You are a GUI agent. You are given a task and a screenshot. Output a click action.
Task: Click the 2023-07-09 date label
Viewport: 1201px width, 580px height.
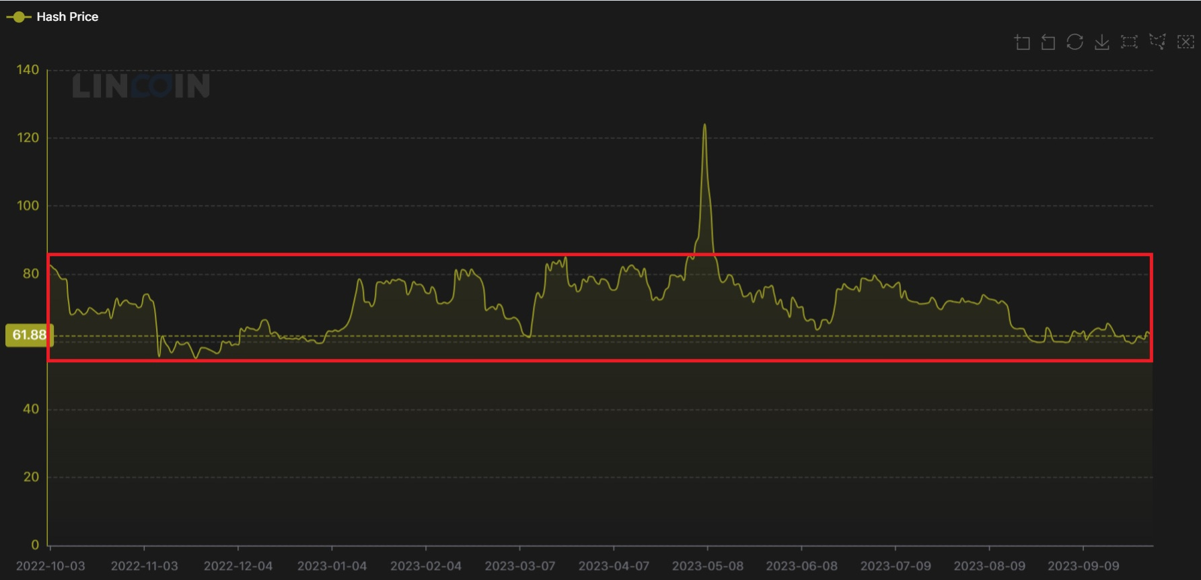[x=896, y=566]
